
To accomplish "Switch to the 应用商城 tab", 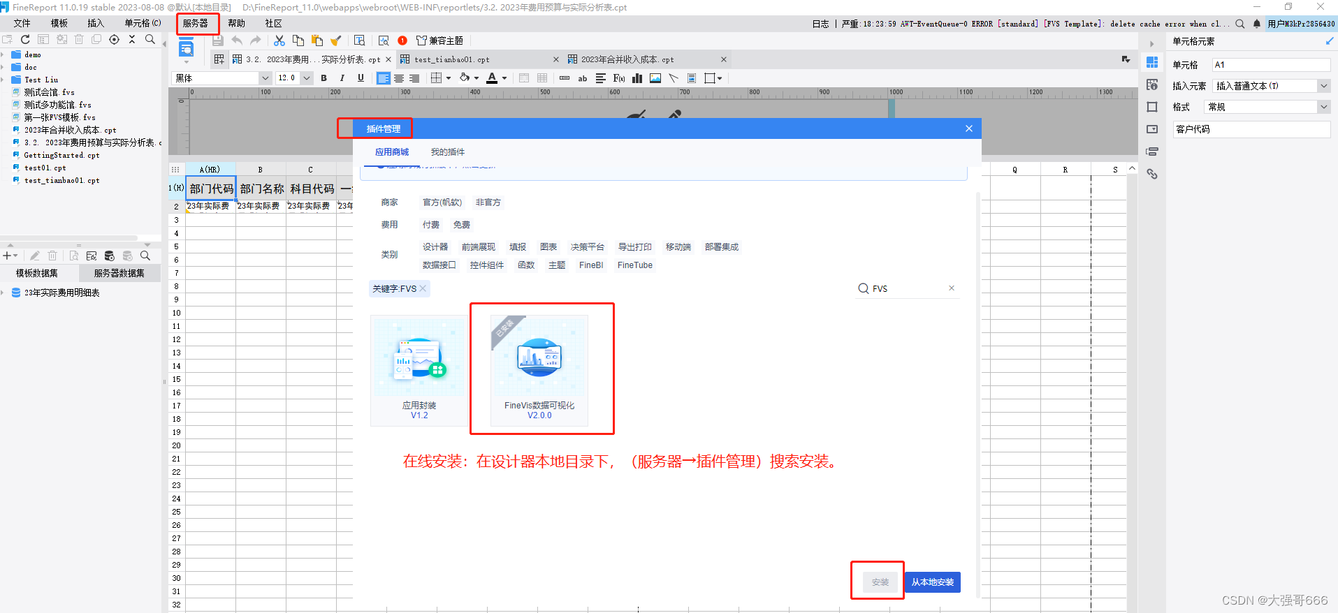I will pyautogui.click(x=392, y=152).
